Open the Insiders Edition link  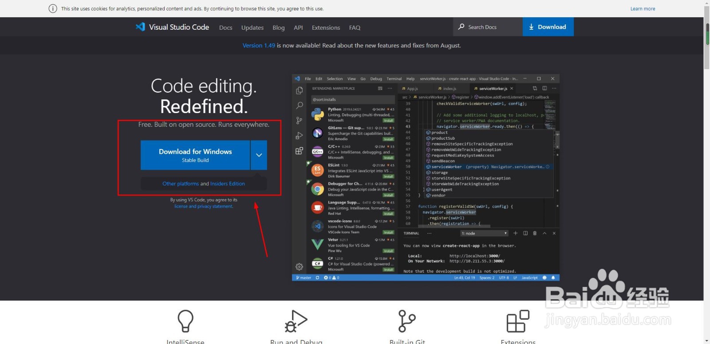(228, 184)
